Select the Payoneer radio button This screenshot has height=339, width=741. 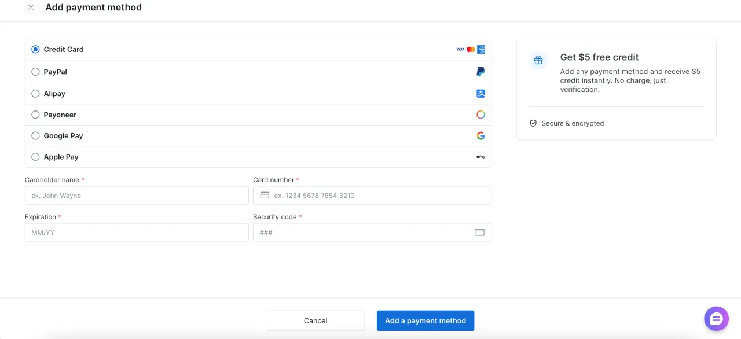35,115
